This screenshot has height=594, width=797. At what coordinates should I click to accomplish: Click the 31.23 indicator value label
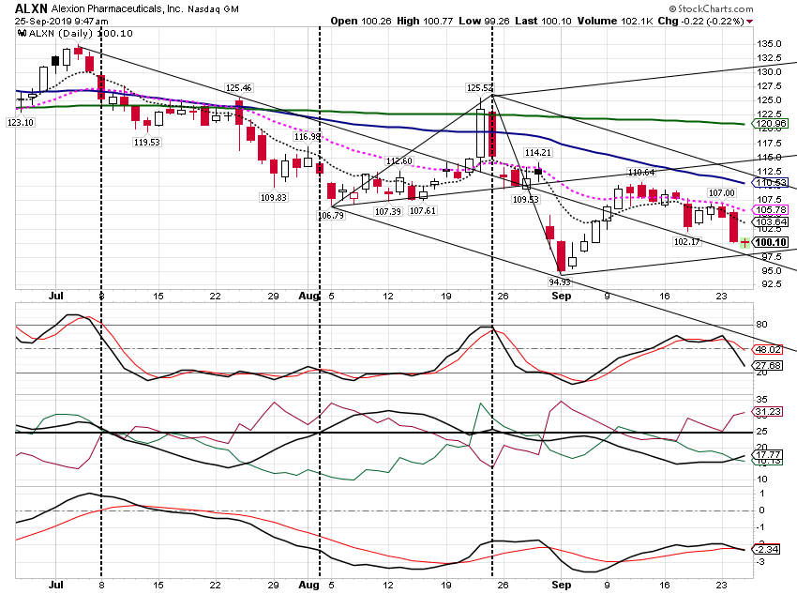[x=768, y=411]
